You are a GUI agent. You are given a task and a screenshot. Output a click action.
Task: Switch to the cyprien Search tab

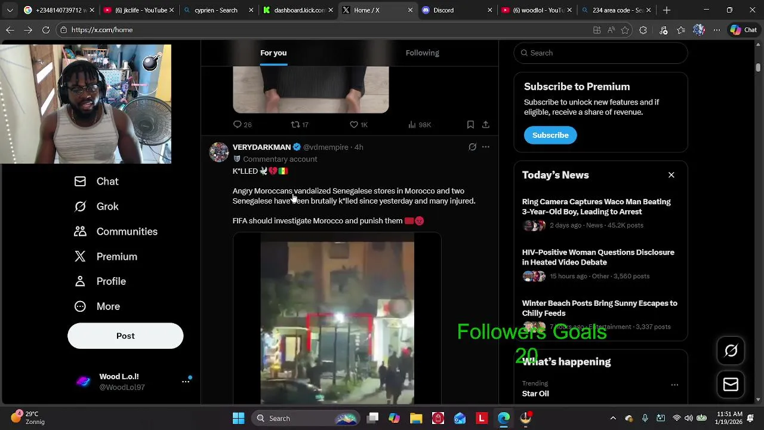[x=218, y=10]
